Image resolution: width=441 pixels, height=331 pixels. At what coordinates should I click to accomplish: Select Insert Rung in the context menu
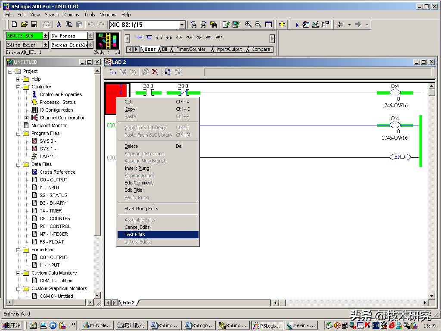click(x=137, y=168)
